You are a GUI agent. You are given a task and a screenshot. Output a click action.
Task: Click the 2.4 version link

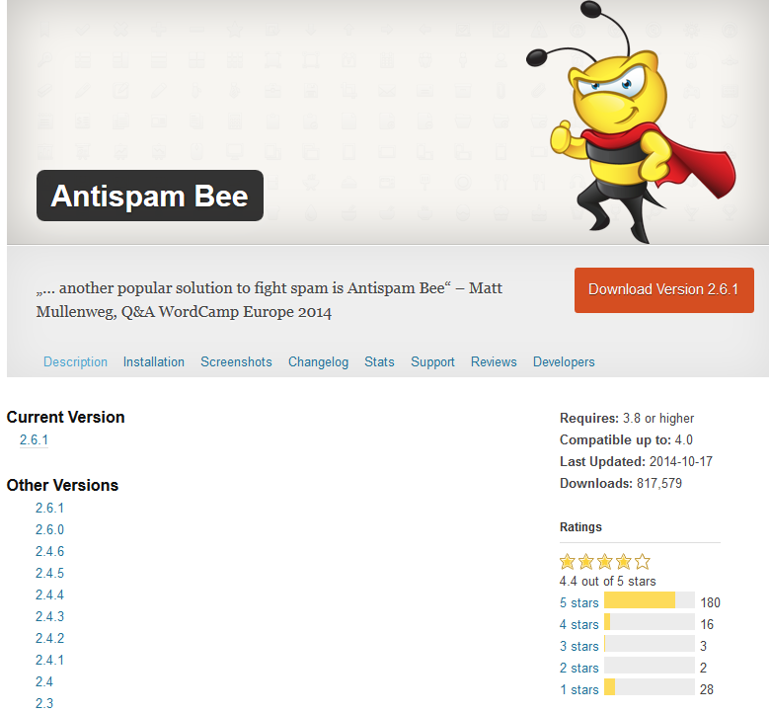tap(44, 681)
